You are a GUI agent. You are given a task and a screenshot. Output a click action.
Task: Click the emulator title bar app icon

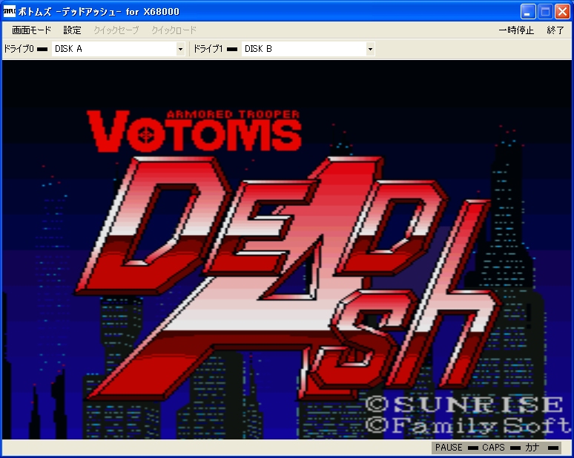(9, 11)
